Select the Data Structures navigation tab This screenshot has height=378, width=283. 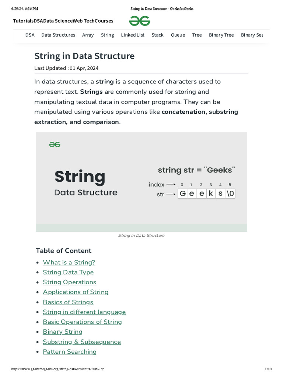click(58, 35)
